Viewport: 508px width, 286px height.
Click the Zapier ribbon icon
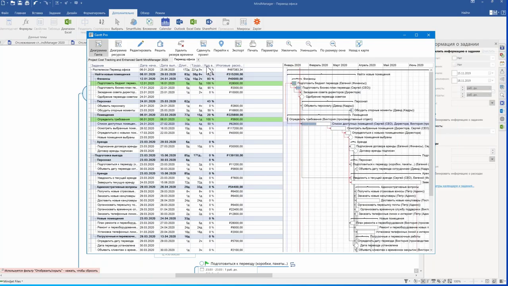[x=257, y=22]
